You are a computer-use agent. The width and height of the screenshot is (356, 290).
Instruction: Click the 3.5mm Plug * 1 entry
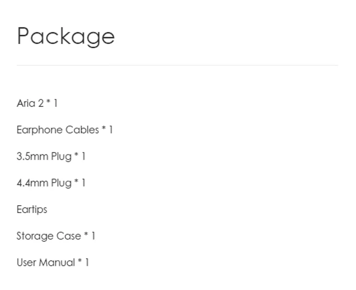51,157
